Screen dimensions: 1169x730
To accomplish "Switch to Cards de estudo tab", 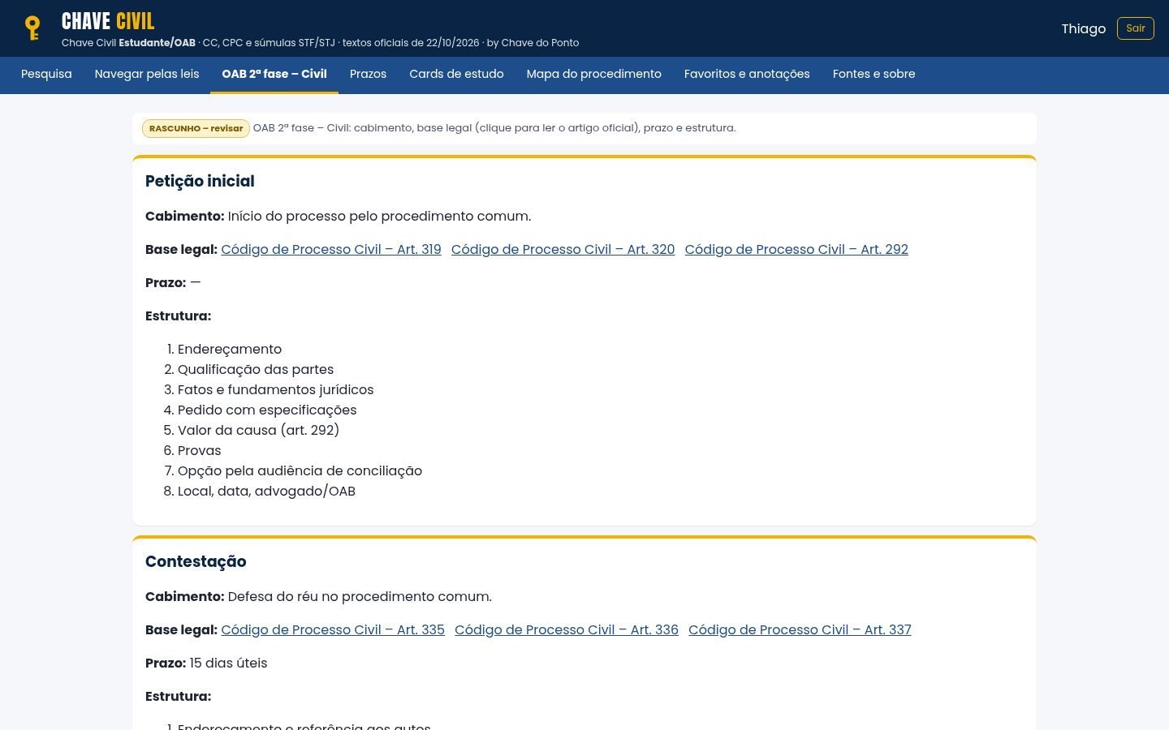I will click(456, 74).
